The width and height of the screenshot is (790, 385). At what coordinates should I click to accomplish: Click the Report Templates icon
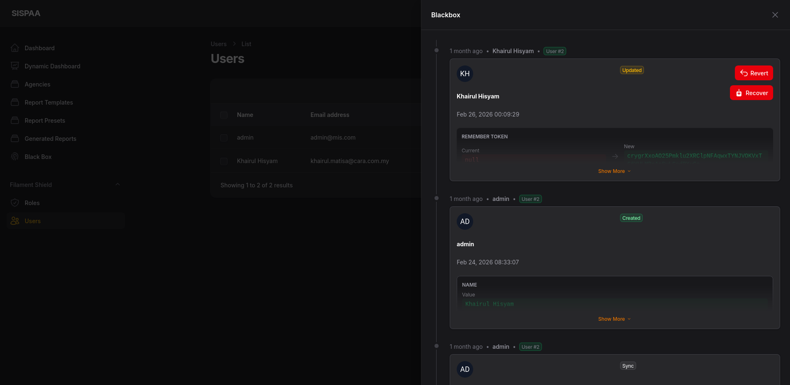[15, 102]
